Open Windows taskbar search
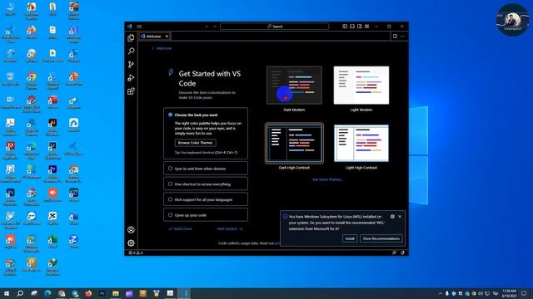 point(20,293)
